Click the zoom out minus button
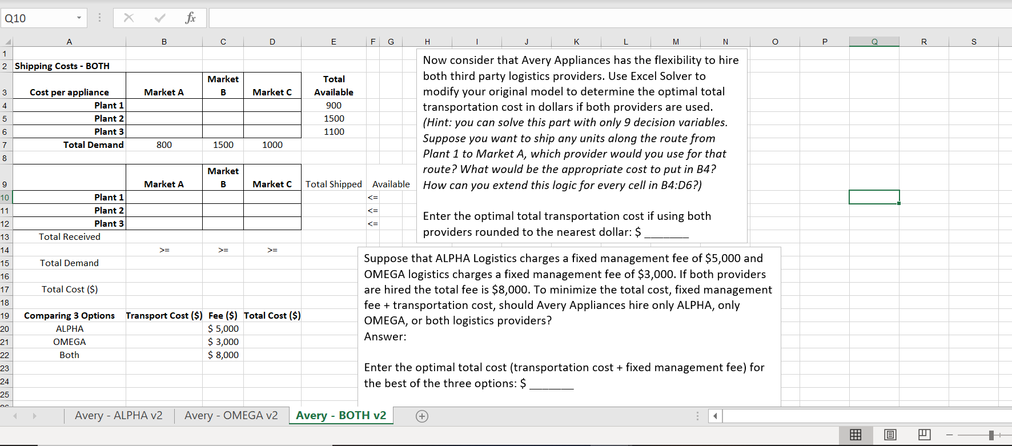1012x446 pixels. click(949, 435)
